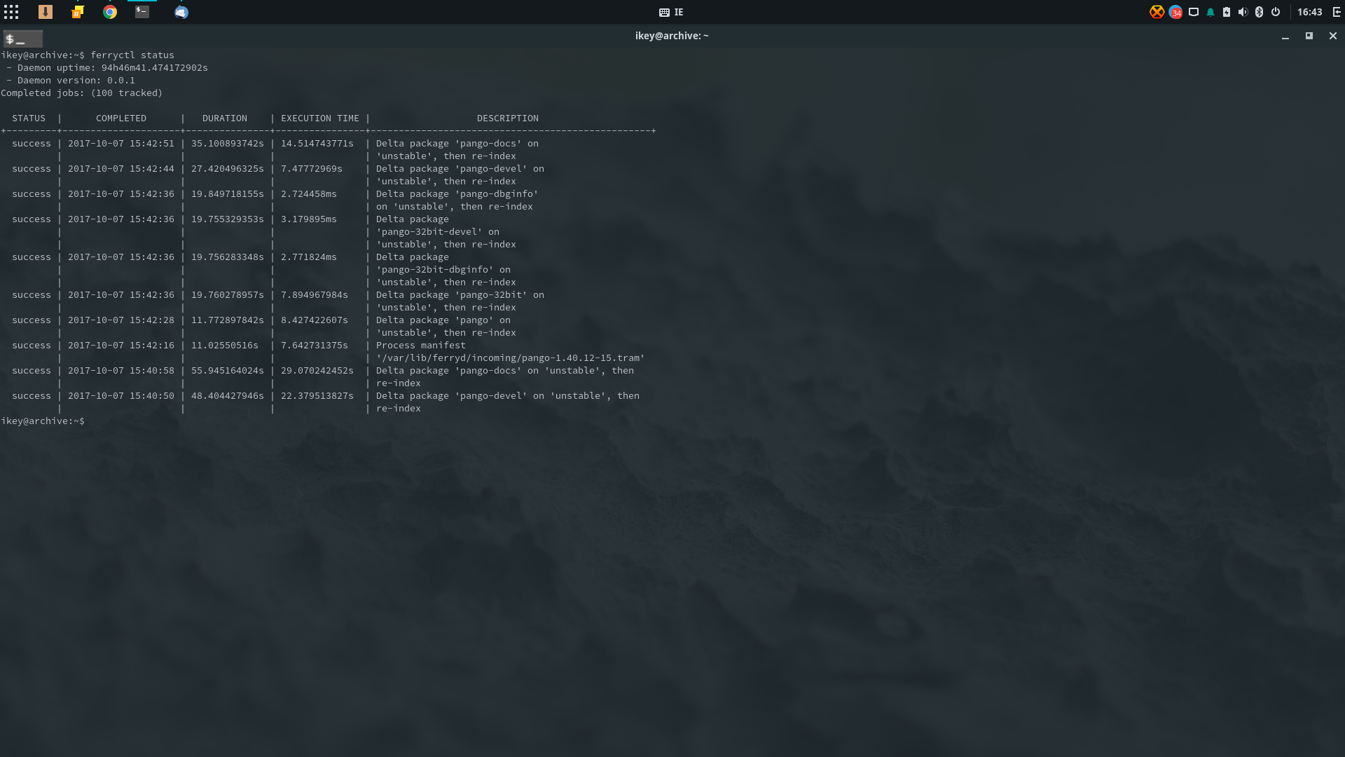Click execution time '14.514743771s'
The width and height of the screenshot is (1345, 757).
(317, 143)
